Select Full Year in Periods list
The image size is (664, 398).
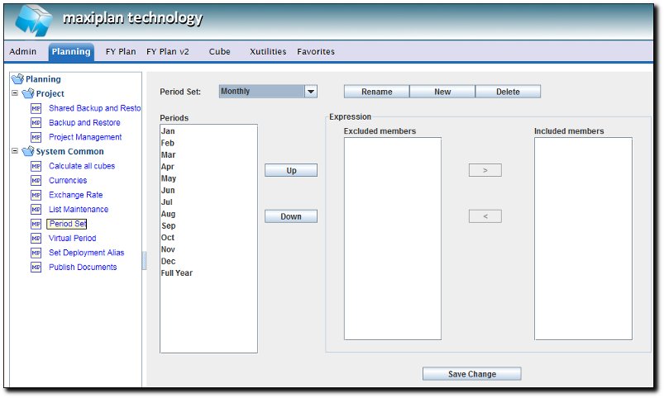point(177,273)
